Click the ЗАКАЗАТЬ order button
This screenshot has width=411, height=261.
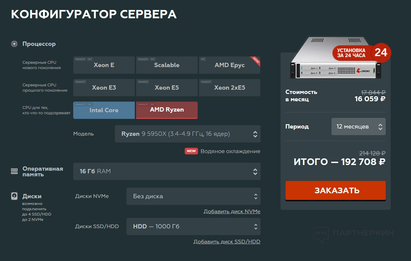pos(335,191)
